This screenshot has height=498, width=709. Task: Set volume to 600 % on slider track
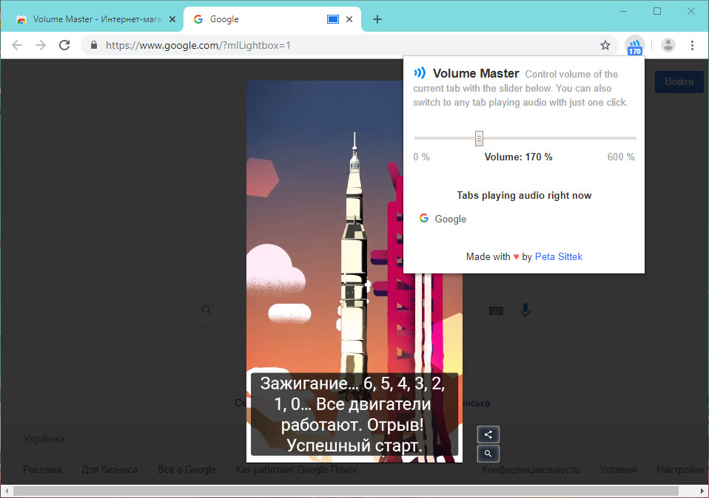pos(635,138)
